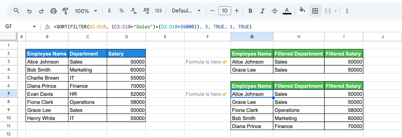Activate the paint format tool

(65, 11)
